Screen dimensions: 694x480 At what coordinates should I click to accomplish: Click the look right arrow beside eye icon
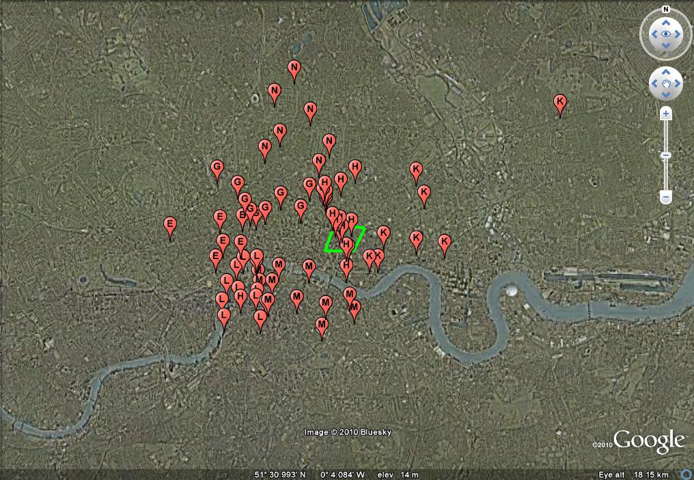(x=678, y=34)
